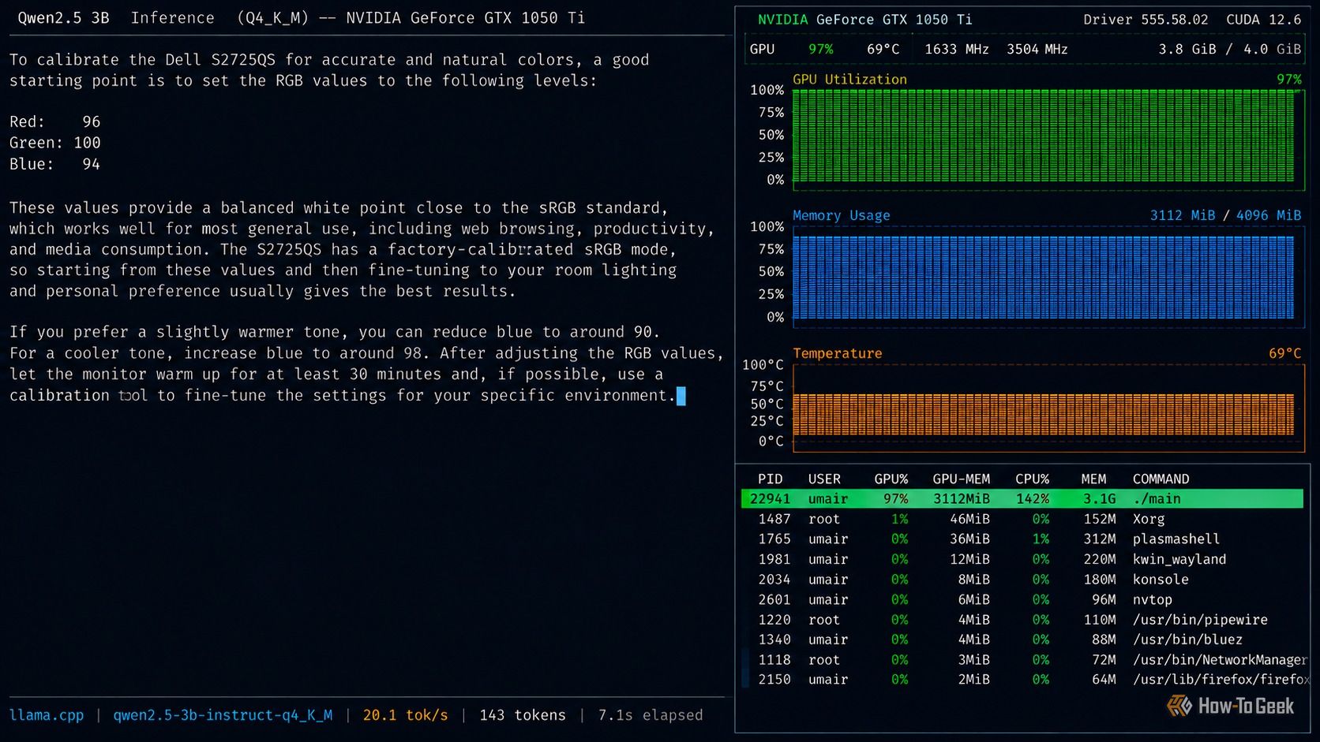Click the "3112MiB" GPU memory cell
The height and width of the screenshot is (742, 1320).
click(x=961, y=498)
